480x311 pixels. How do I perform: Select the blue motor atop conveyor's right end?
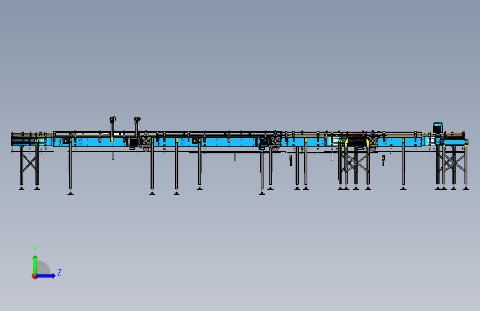438,128
